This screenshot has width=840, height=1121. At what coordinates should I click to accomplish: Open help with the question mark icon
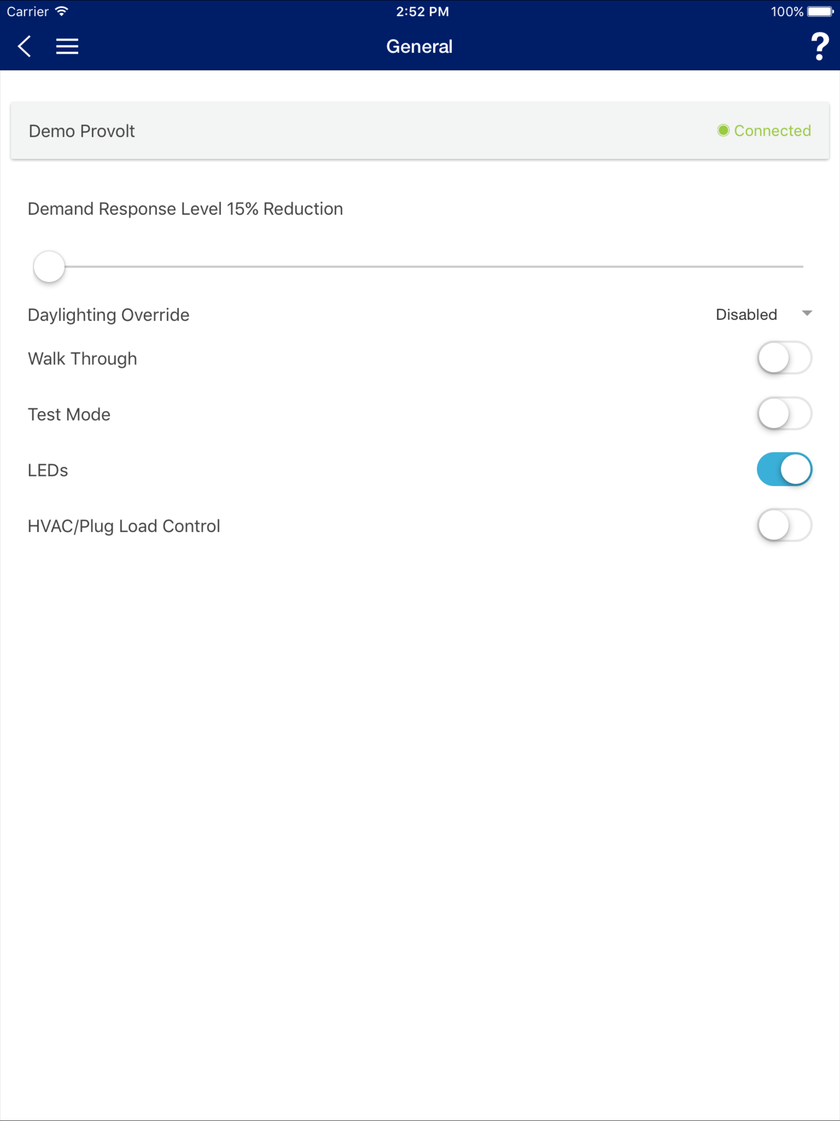click(819, 46)
